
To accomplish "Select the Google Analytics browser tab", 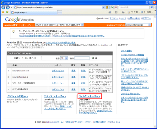I will 34,12.
